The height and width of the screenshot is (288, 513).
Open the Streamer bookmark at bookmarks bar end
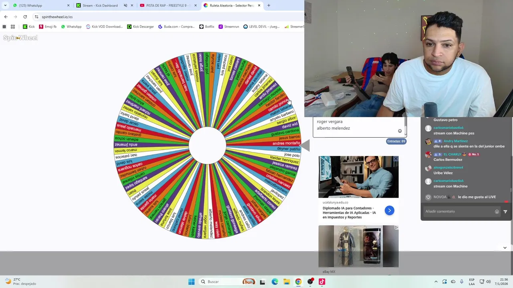294,27
